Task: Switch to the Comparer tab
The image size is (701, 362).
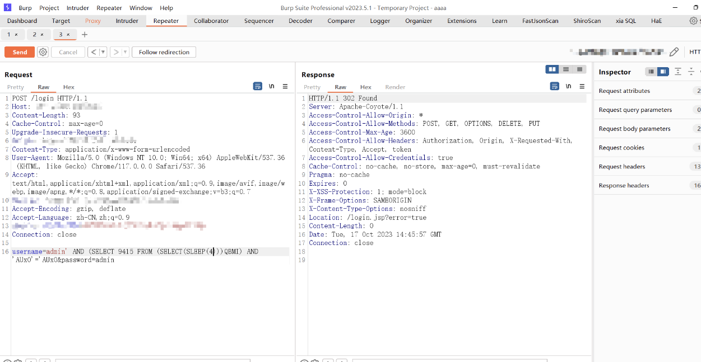Action: click(x=341, y=21)
